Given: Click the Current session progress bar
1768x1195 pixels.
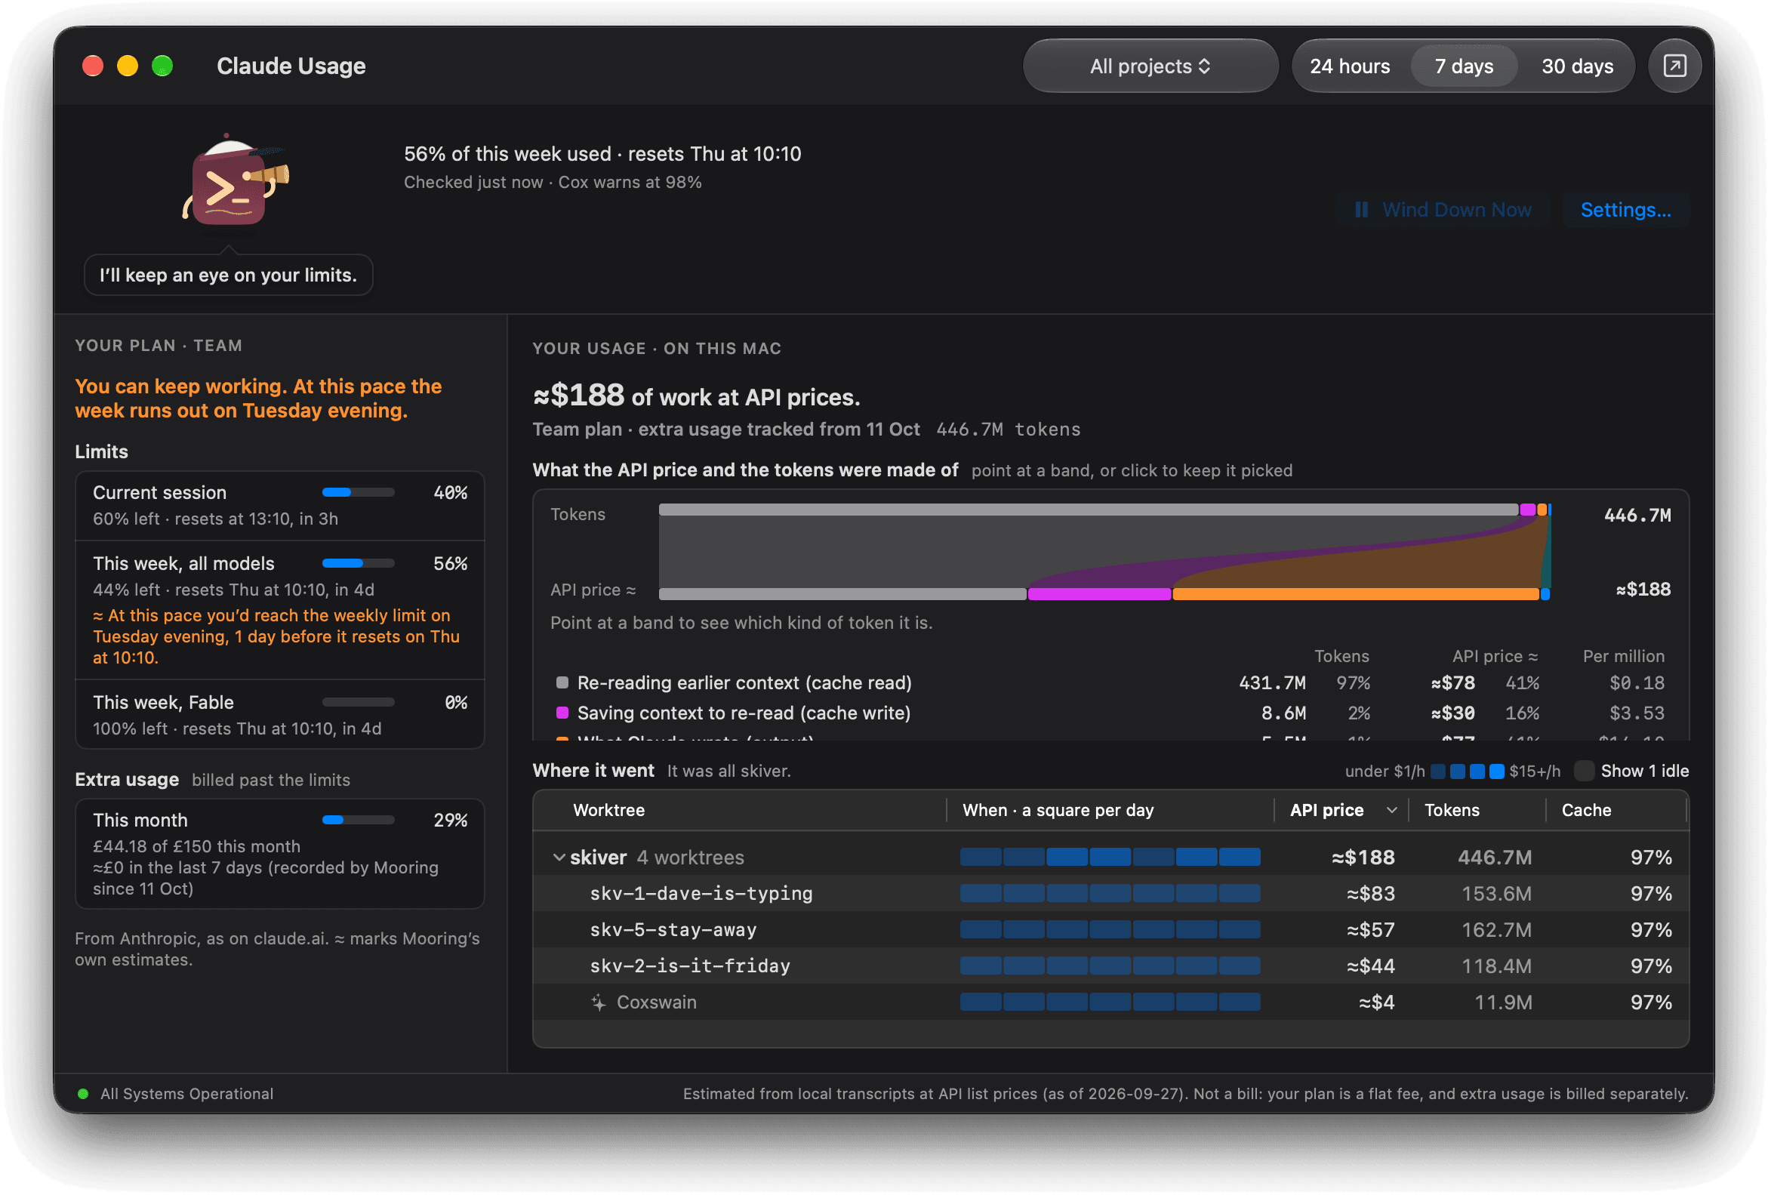Looking at the screenshot, I should pos(359,493).
